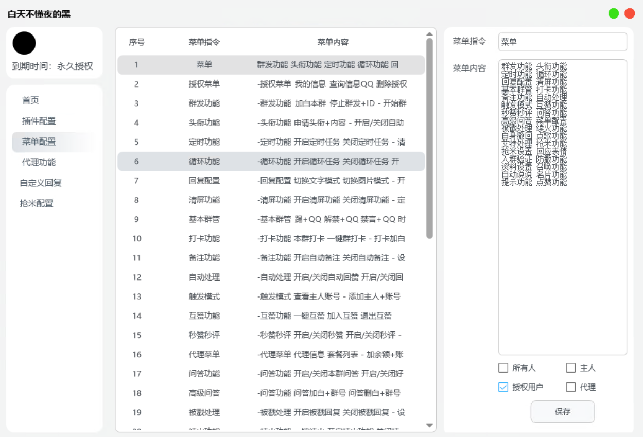Click inside the 菜单内容 text area
The height and width of the screenshot is (437, 643).
coord(562,257)
